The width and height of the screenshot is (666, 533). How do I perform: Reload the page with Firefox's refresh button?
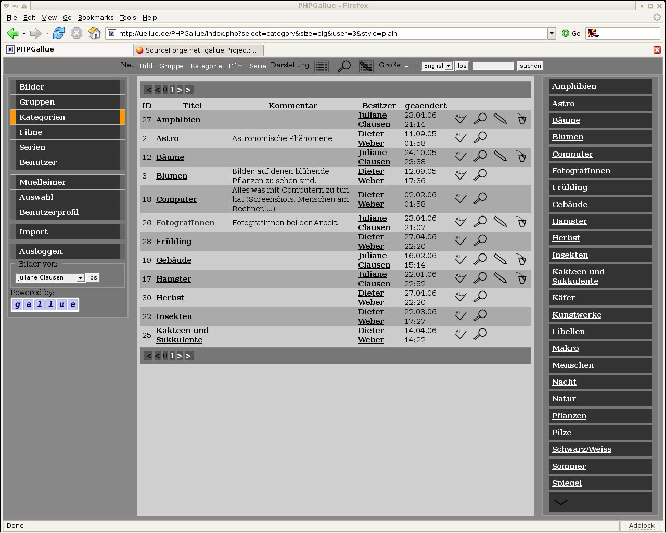pos(59,33)
